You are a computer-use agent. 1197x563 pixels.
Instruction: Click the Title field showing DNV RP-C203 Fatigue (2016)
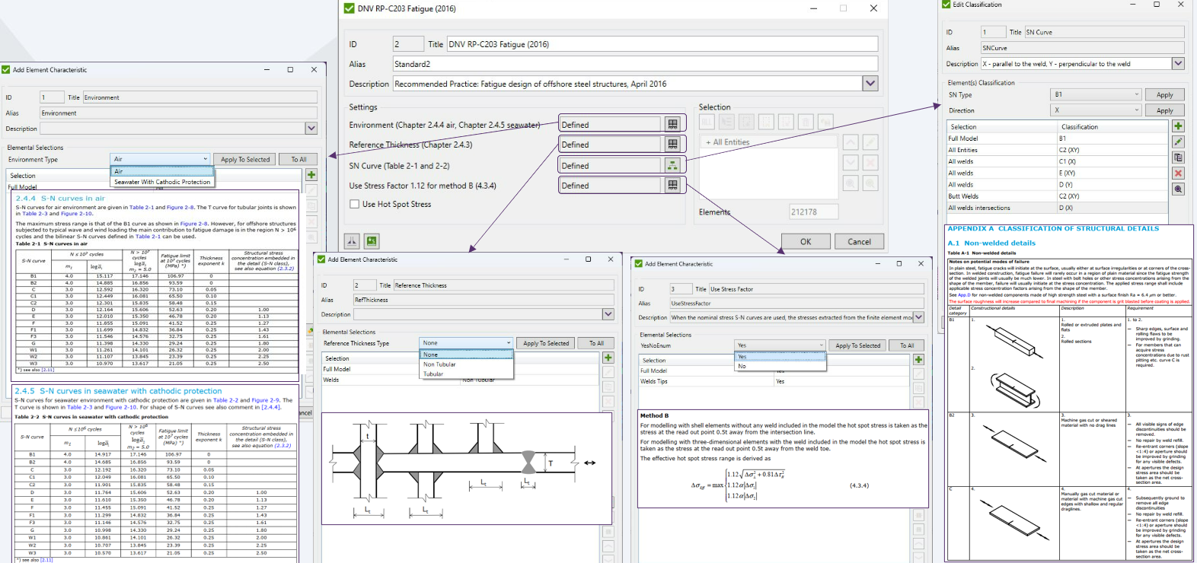(662, 44)
